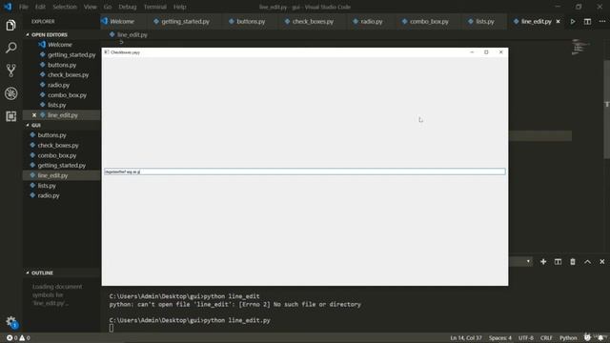Close the terminal panel
Image resolution: width=610 pixels, height=343 pixels.
point(601,262)
